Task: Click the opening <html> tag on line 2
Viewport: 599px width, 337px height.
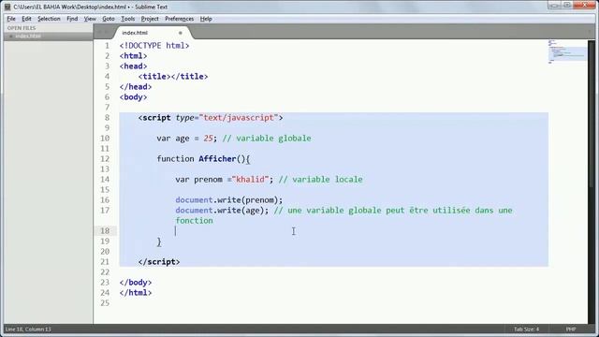Action: pyautogui.click(x=133, y=56)
